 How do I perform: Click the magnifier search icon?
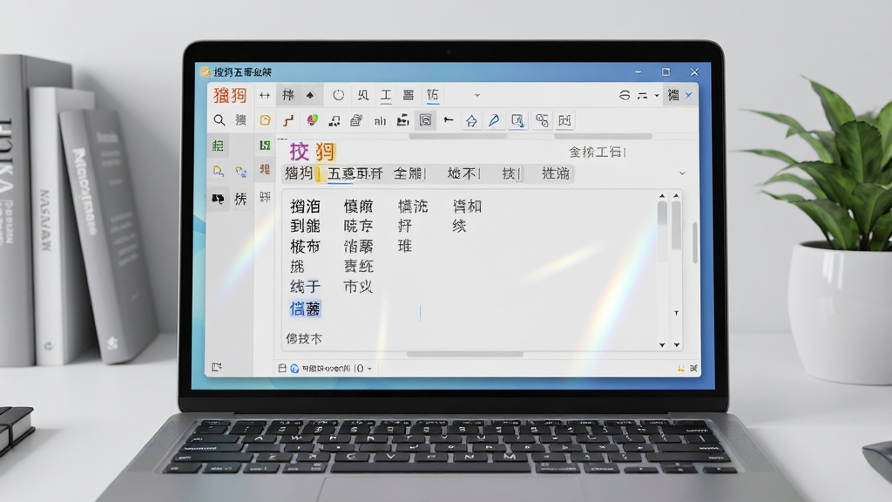(219, 120)
